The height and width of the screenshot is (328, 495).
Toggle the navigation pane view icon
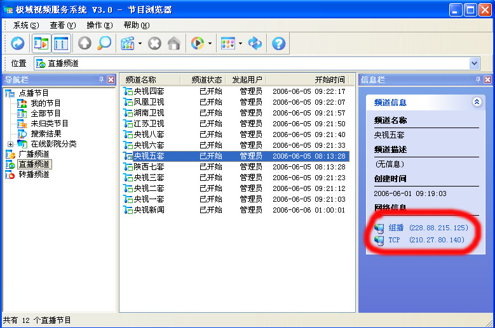41,43
